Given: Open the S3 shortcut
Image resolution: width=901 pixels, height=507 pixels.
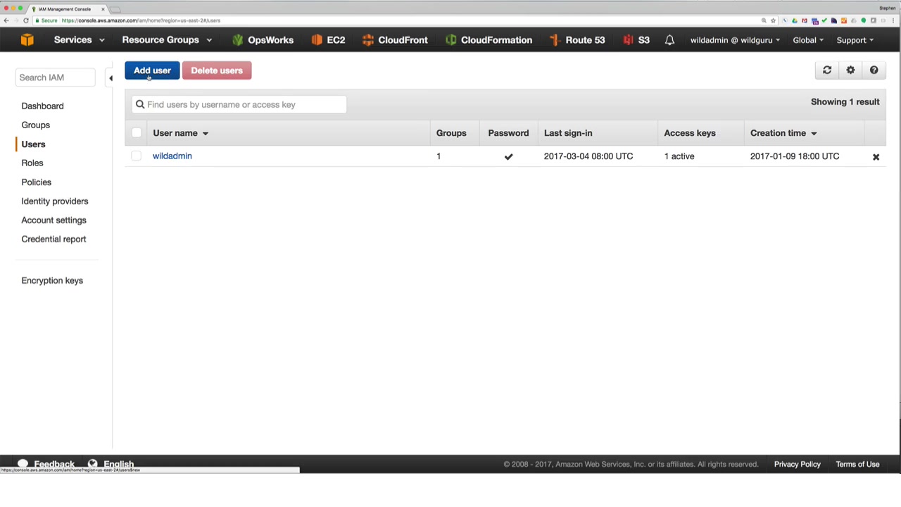Looking at the screenshot, I should (636, 40).
